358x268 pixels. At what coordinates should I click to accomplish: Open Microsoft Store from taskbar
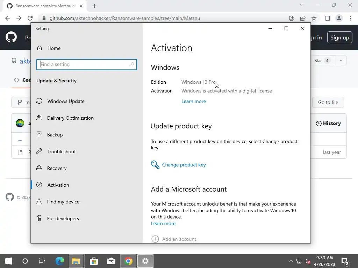pos(94,261)
